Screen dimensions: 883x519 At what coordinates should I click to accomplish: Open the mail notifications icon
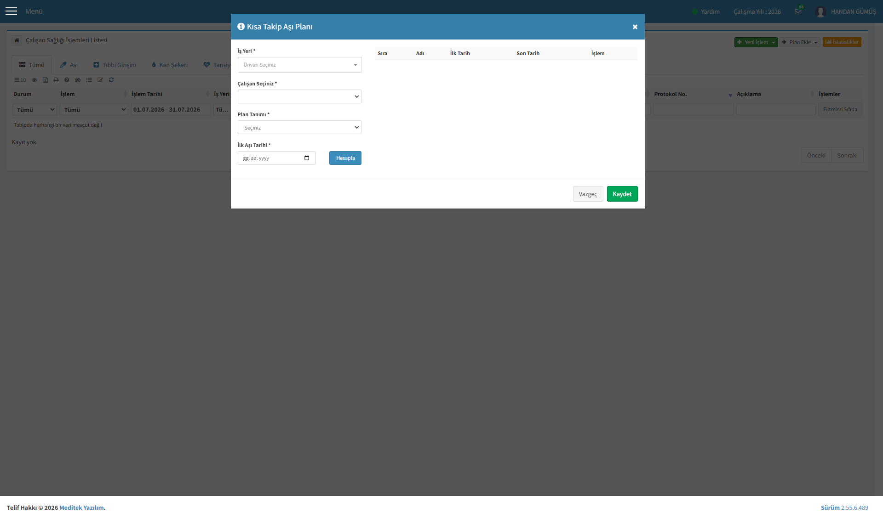[798, 11]
